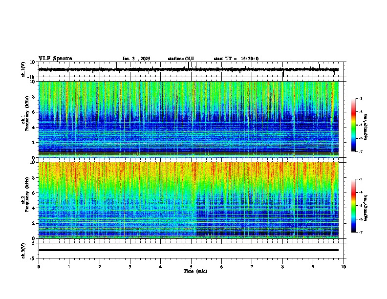Image resolution: width=387 pixels, height=299 pixels.
Task: Click the ch.1 color bar tick "-3"
Action: point(361,99)
